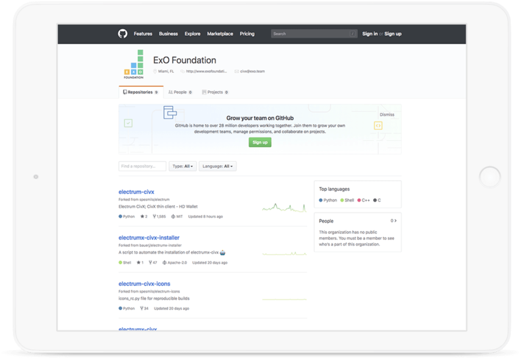Click fork count 47 of electrumx-civx-installer
Viewport: 519px width, 358px height.
point(153,262)
